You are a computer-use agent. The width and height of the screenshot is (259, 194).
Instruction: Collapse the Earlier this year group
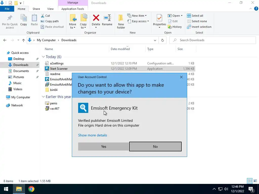click(x=43, y=97)
